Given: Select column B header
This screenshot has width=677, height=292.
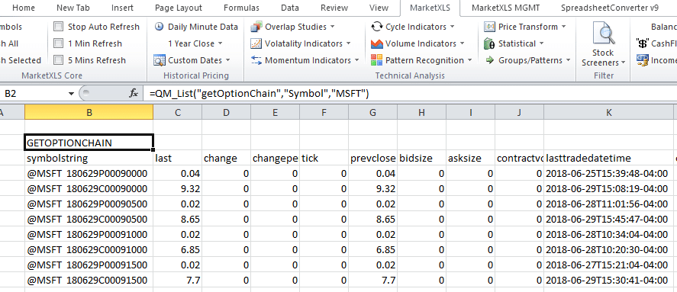Looking at the screenshot, I should [89, 113].
